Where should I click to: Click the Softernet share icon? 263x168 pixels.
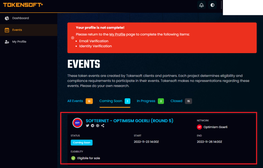(103, 126)
